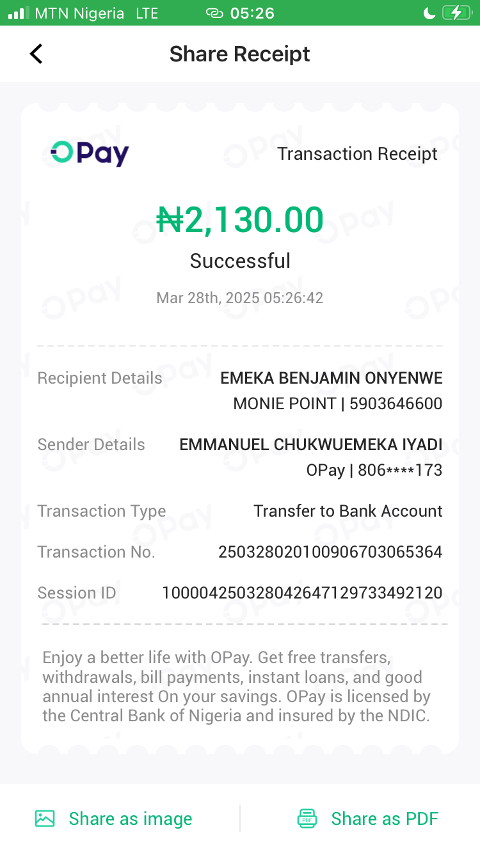Tap the Share Receipt page title
The image size is (480, 853).
240,54
